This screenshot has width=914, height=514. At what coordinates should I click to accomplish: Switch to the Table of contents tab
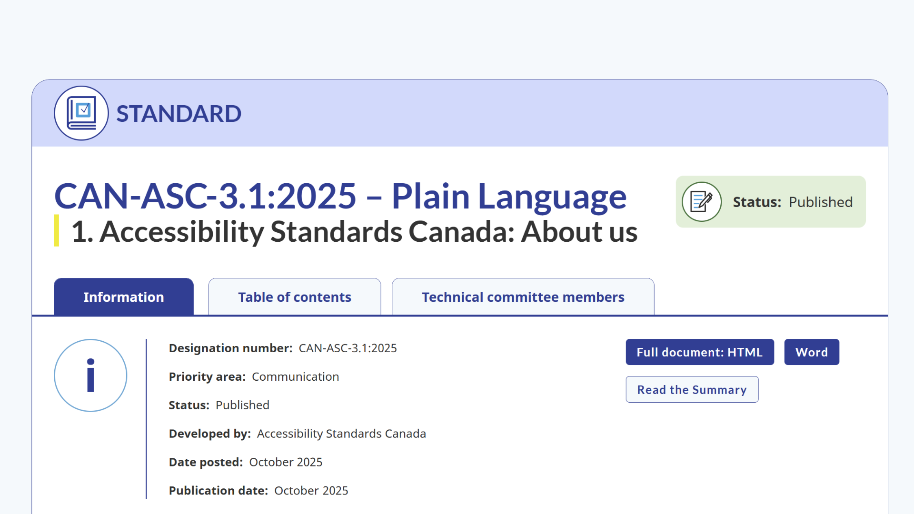coord(294,297)
